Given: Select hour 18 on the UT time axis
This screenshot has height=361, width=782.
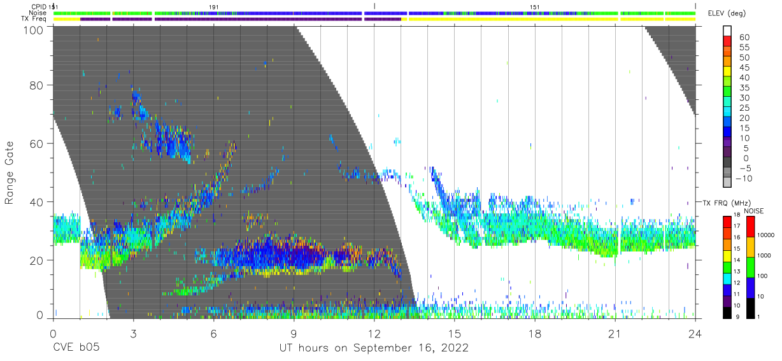Looking at the screenshot, I should 535,332.
